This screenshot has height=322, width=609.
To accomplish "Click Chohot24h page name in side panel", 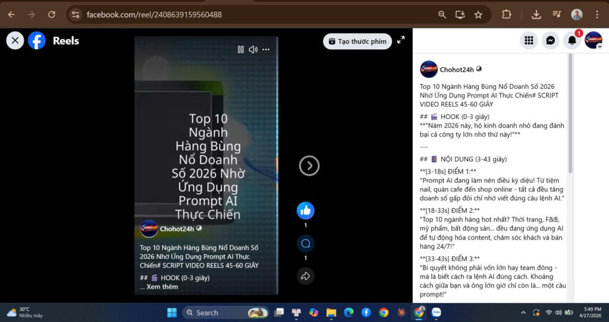I will click(x=457, y=70).
